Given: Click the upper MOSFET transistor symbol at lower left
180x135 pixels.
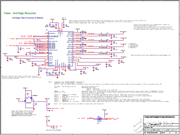Looking at the screenshot, I should [x=31, y=98].
